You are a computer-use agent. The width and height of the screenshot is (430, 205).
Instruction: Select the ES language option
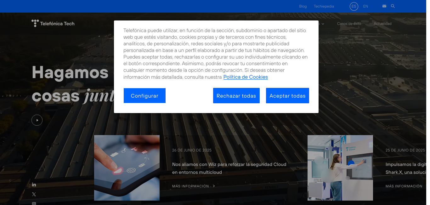tap(354, 6)
